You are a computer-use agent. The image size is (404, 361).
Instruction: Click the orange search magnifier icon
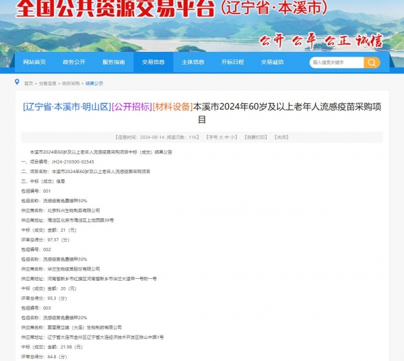tap(372, 62)
